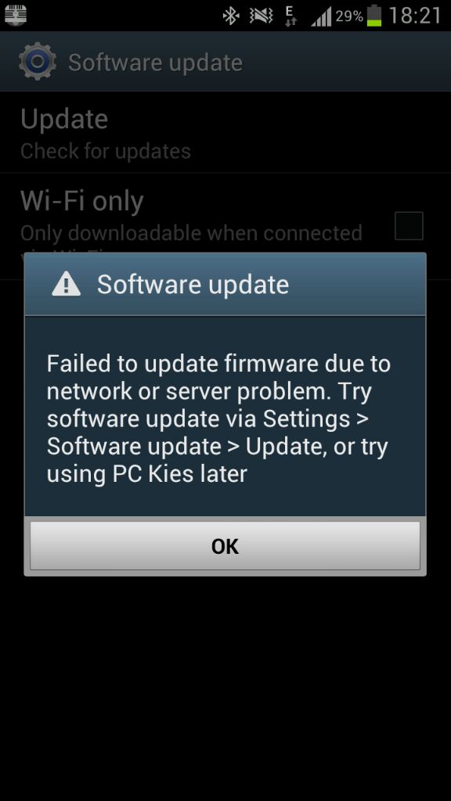Open the Update check for updates entry
The height and width of the screenshot is (801, 451).
[x=225, y=133]
